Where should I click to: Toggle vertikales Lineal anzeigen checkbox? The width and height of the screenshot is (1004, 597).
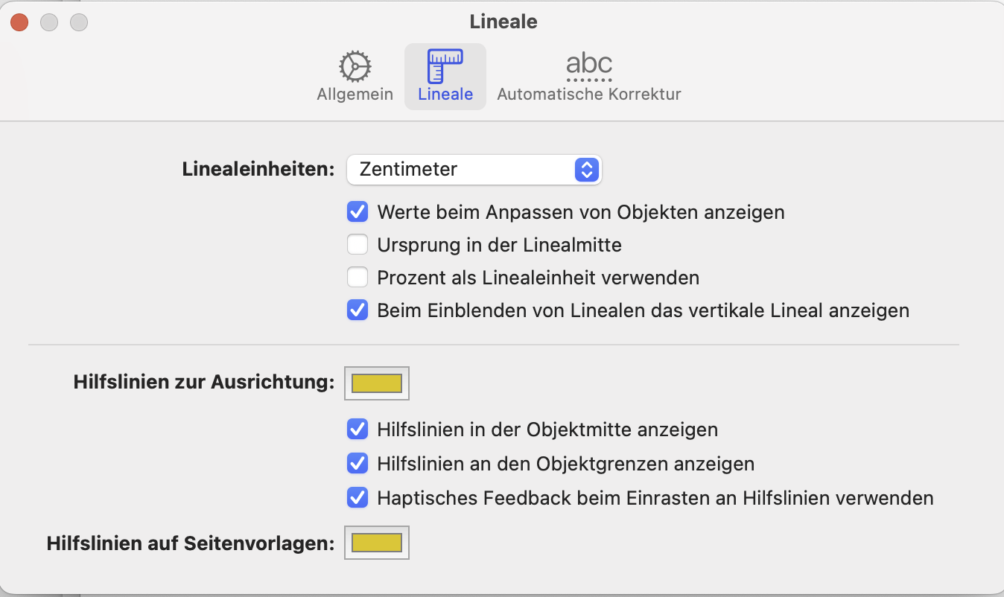[358, 310]
